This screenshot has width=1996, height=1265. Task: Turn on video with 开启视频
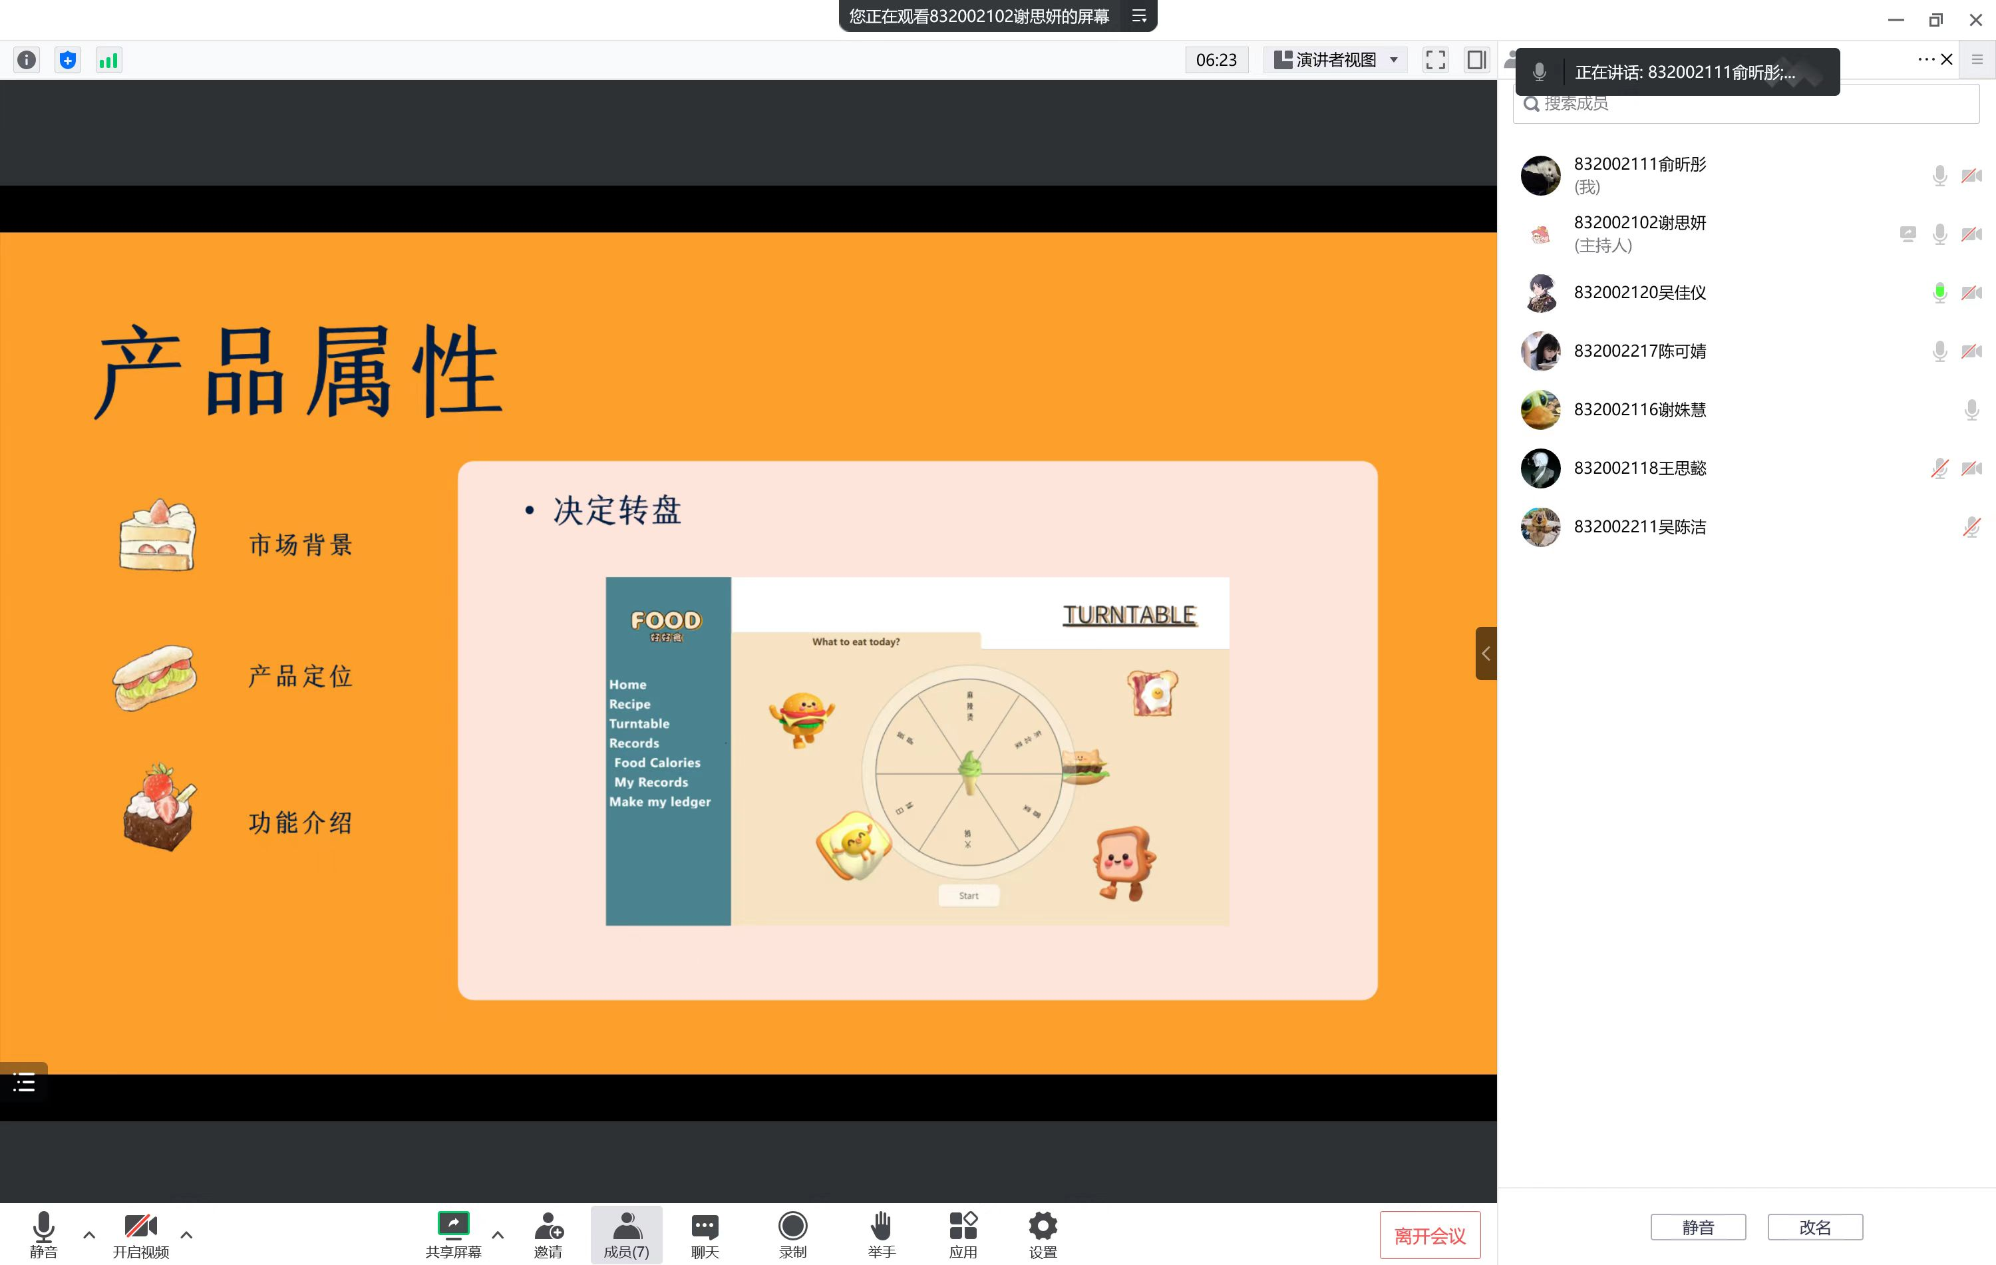(141, 1234)
